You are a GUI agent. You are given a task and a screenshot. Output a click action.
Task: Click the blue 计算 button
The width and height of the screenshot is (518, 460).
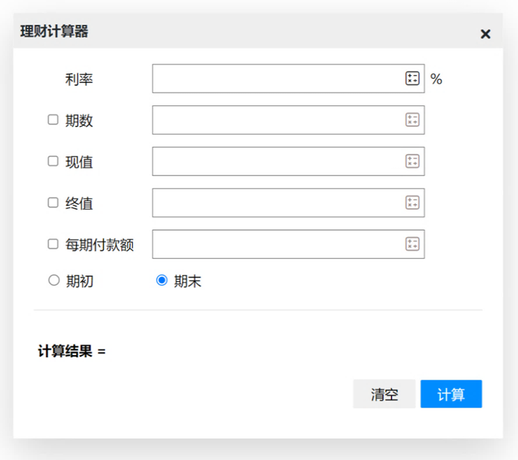(451, 394)
